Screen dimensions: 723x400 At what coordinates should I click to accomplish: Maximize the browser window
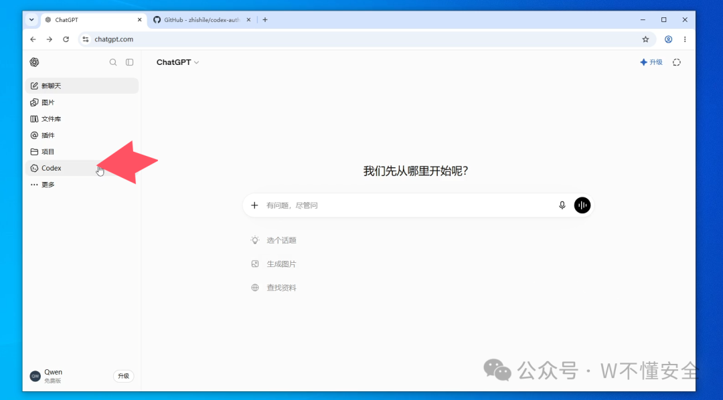(x=664, y=20)
